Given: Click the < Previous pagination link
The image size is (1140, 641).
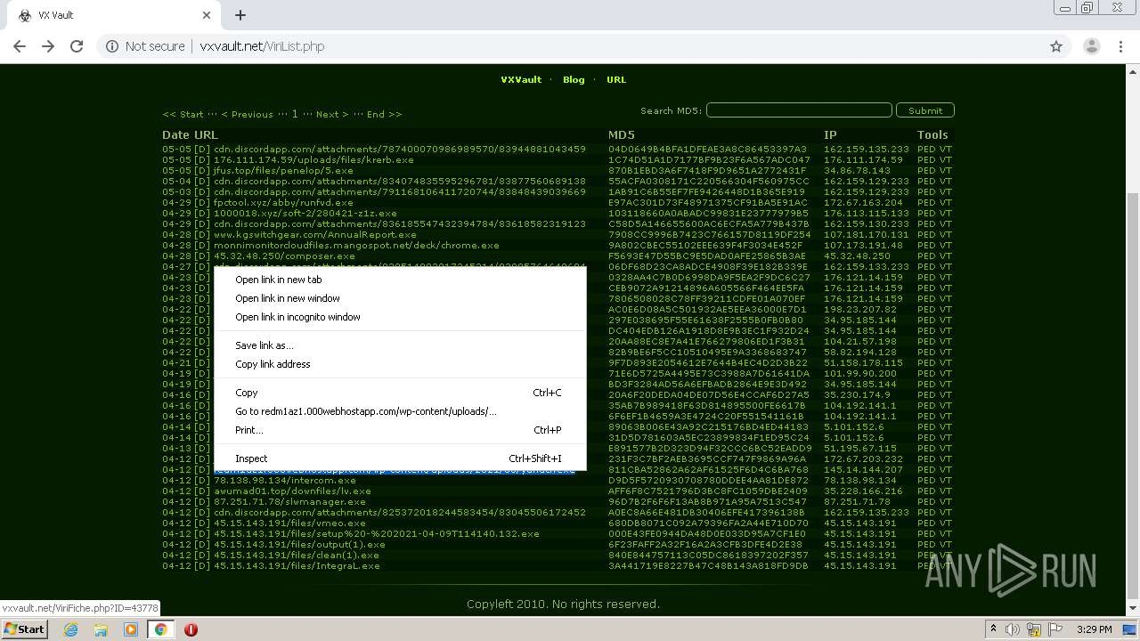Looking at the screenshot, I should 247,114.
